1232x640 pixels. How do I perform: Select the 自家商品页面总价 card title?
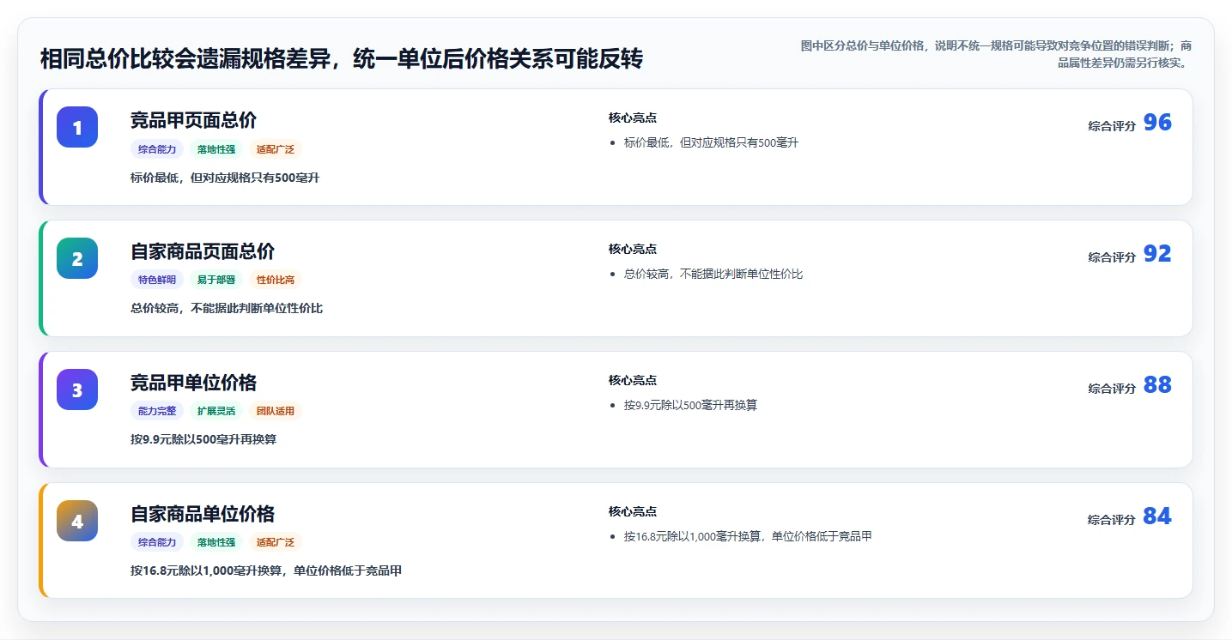[x=203, y=251]
